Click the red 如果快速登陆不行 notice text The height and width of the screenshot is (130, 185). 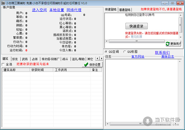pyautogui.click(x=161, y=9)
